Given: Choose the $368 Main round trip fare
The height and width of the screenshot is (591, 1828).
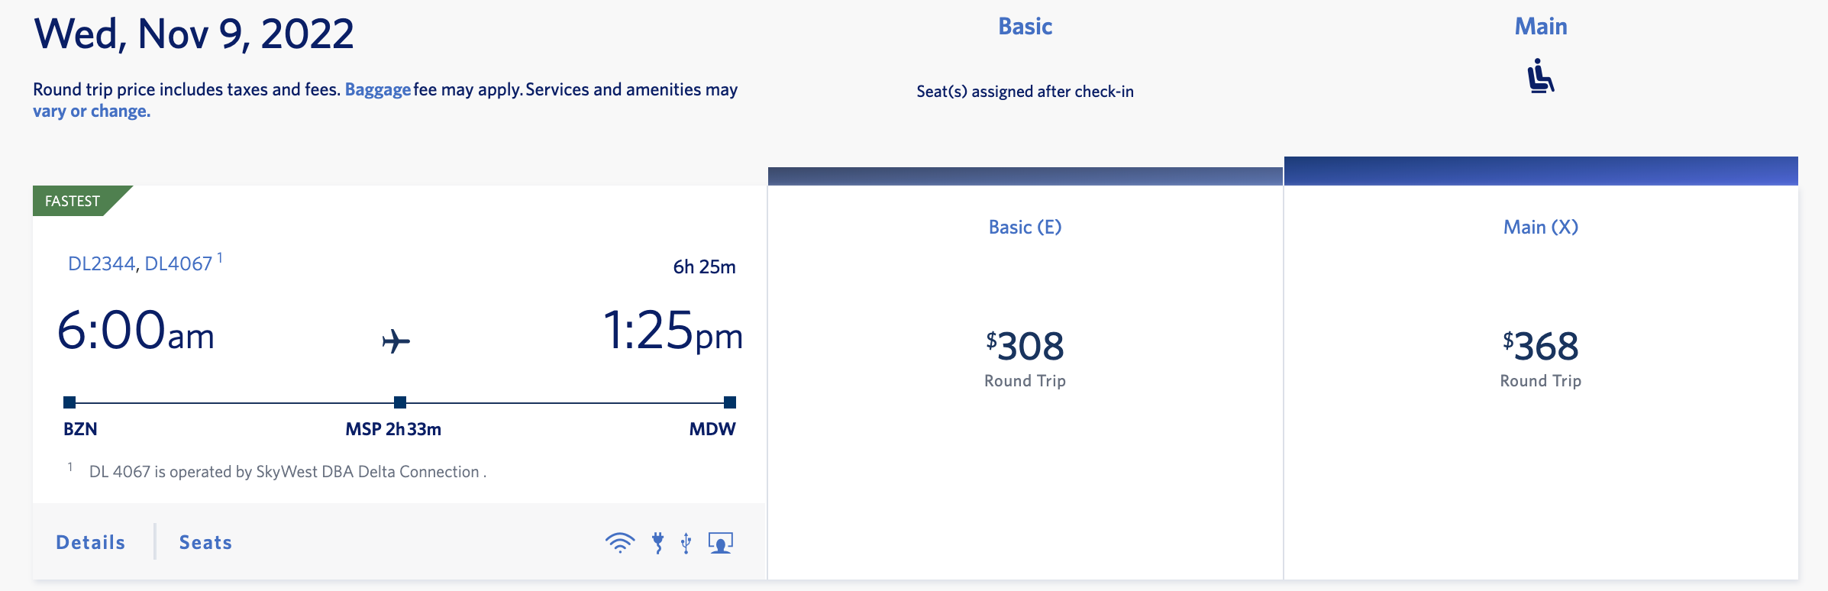Looking at the screenshot, I should click(1540, 347).
